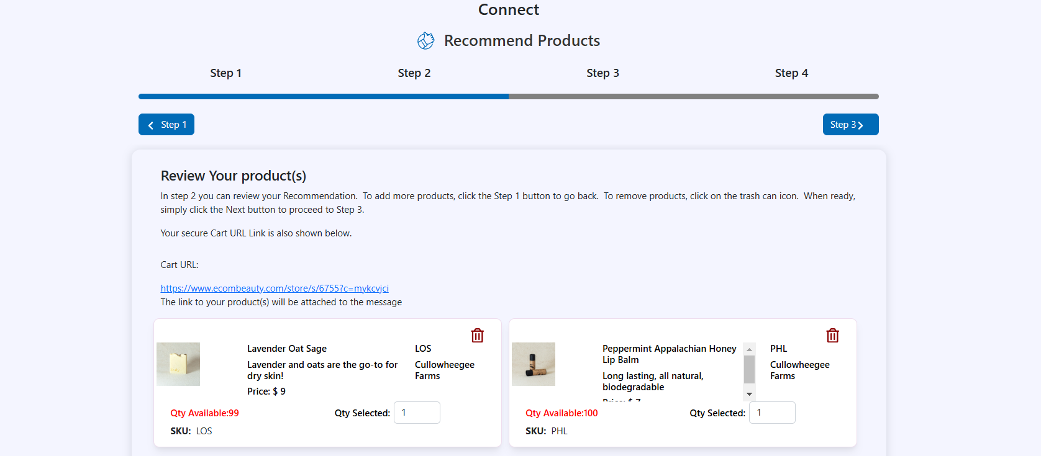Select the Step 3 progress label

click(602, 73)
